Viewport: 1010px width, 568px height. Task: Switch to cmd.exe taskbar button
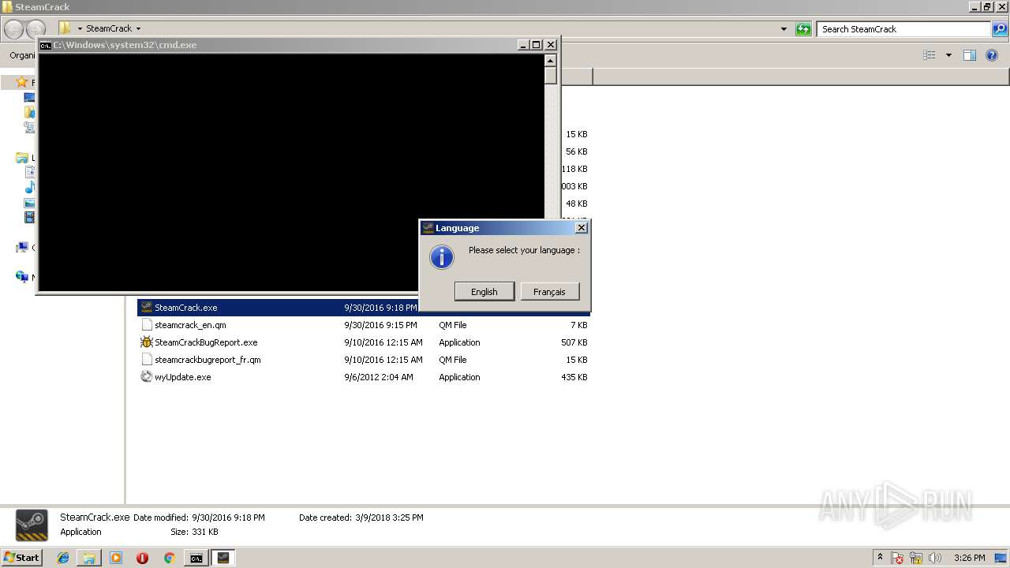point(196,558)
